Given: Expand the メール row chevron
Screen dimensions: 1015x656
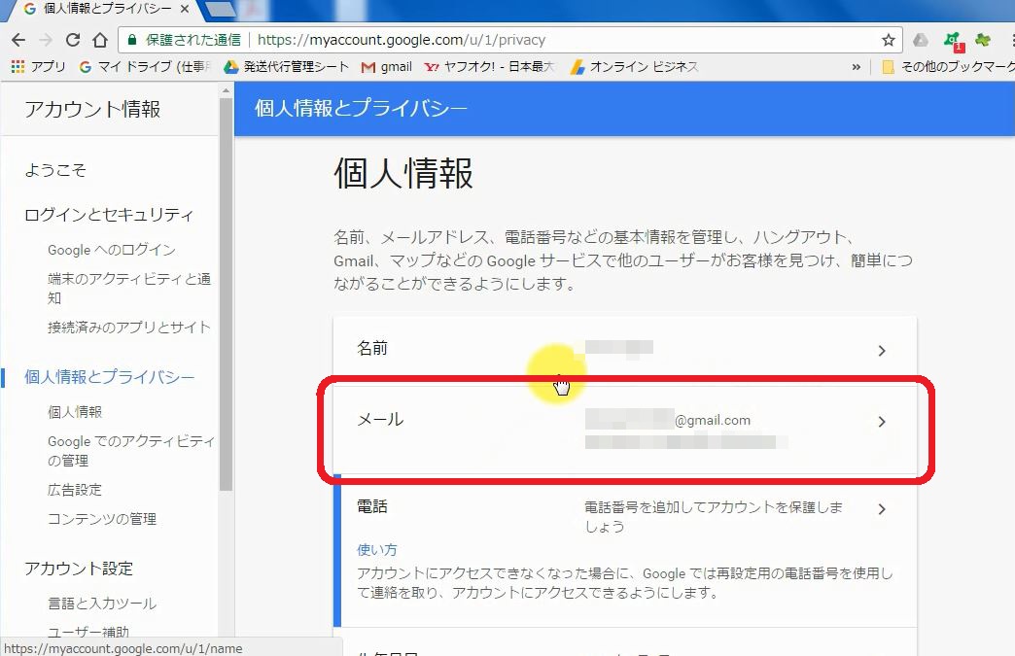Looking at the screenshot, I should coord(882,422).
